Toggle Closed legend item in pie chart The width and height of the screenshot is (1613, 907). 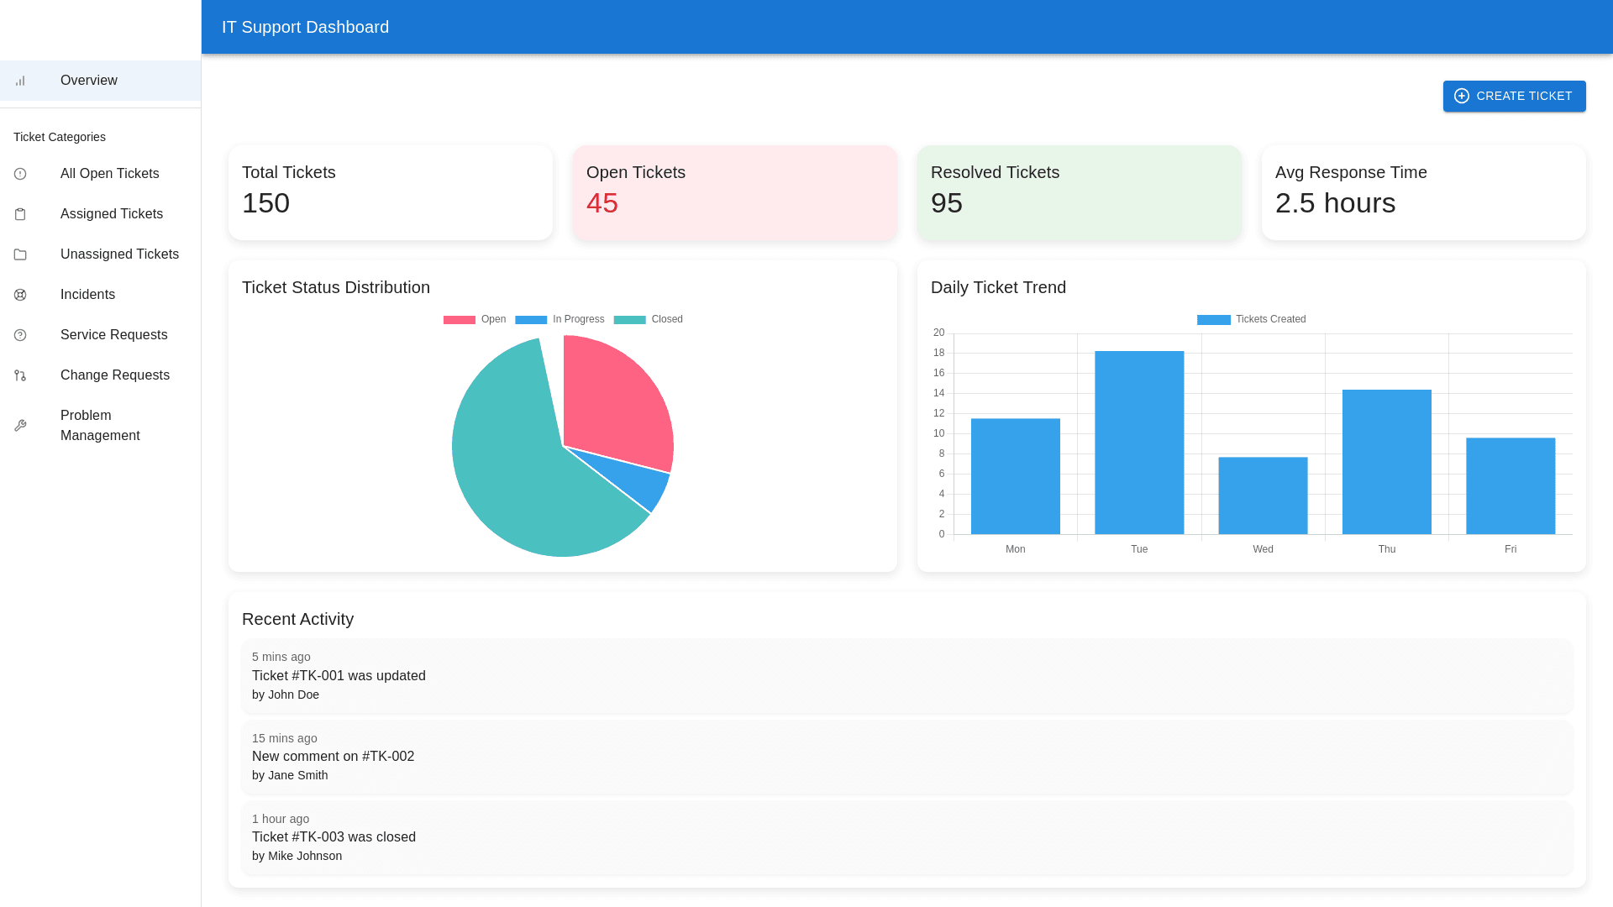pos(648,319)
